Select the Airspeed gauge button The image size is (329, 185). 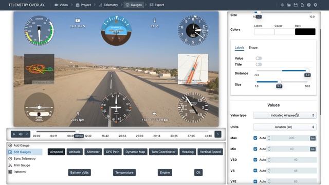[56, 152]
